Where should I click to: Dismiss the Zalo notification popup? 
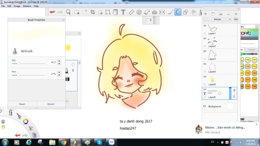pyautogui.click(x=256, y=124)
